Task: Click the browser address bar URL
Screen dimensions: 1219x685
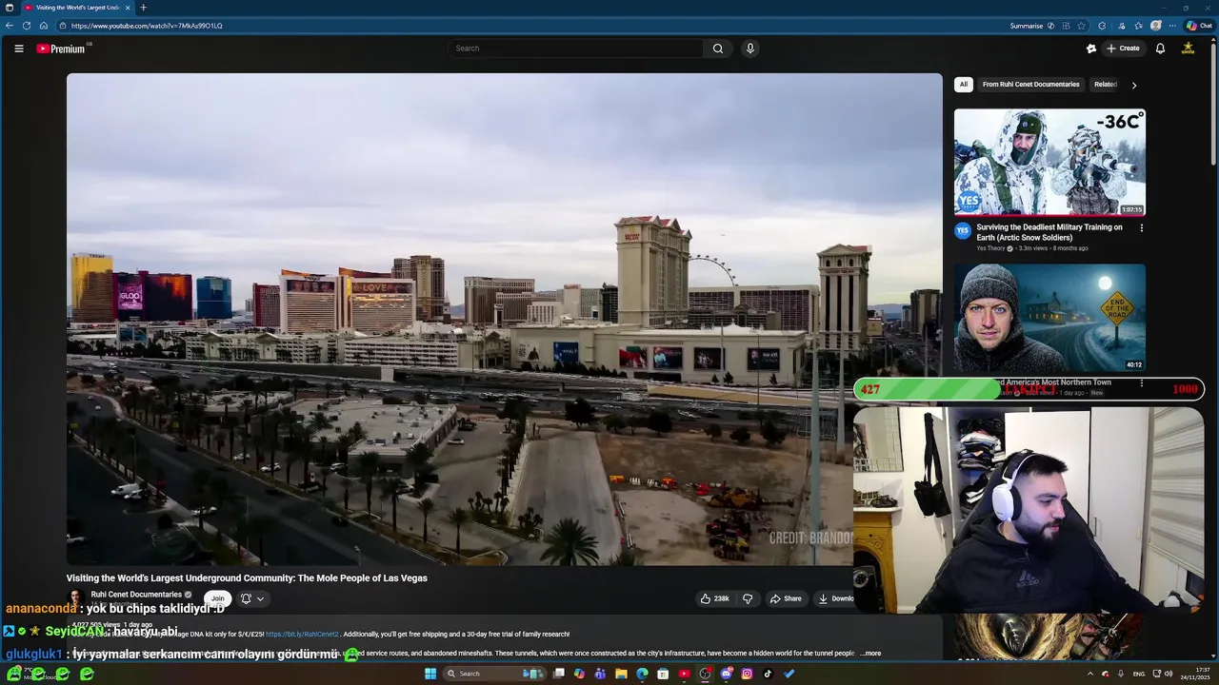Action: 147,26
